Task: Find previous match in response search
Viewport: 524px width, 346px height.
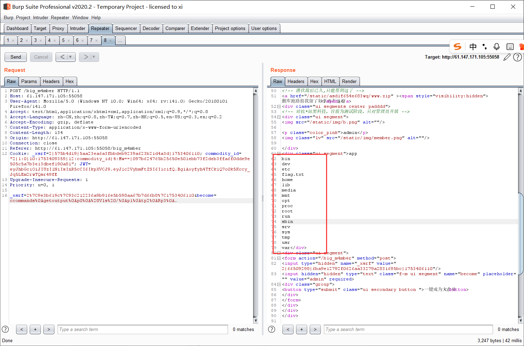Action: (288, 329)
